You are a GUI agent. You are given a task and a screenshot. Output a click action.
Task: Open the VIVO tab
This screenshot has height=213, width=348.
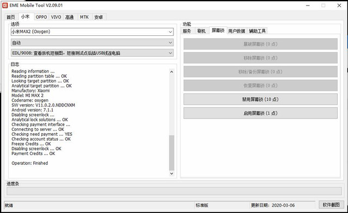coord(56,17)
